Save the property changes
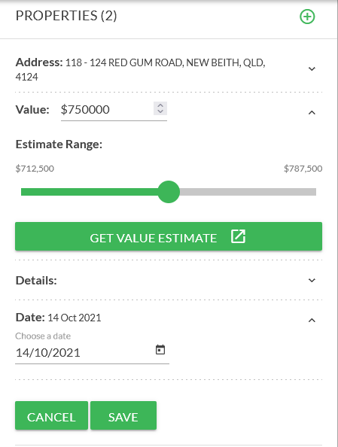This screenshot has width=338, height=447. point(123,415)
